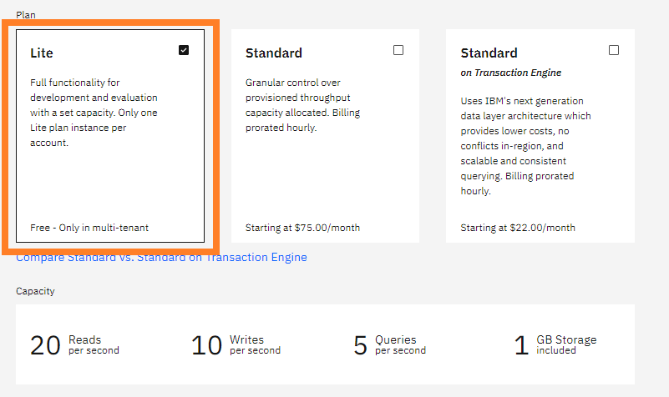Click the Lite plan description text

pos(94,113)
